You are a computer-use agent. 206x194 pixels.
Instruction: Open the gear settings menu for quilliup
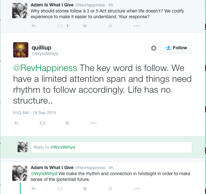coord(154,48)
